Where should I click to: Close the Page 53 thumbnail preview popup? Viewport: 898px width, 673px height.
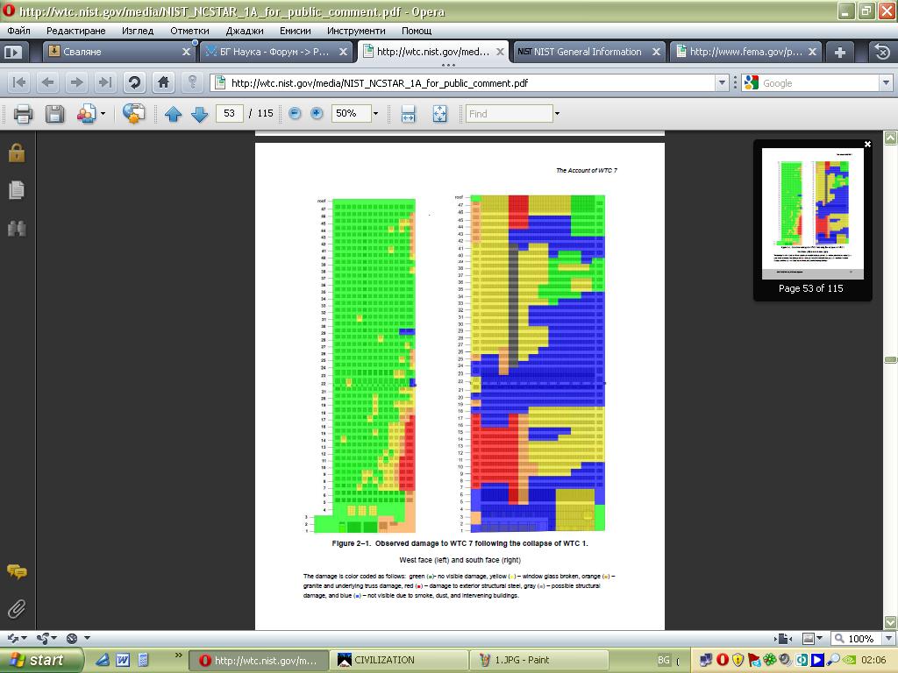point(867,145)
